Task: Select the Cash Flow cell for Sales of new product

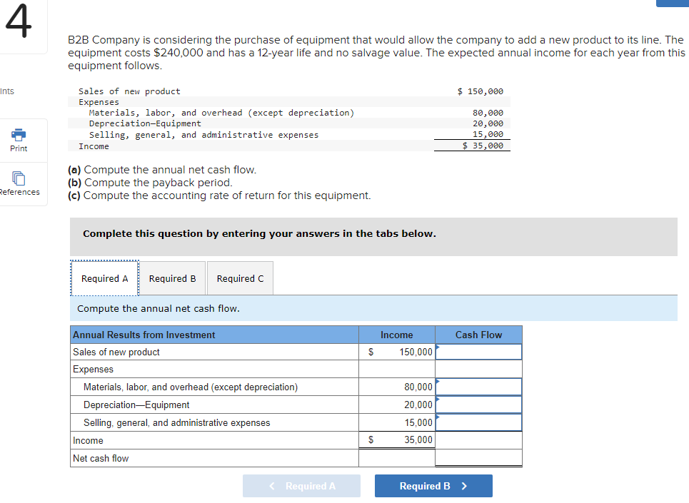Action: point(478,352)
